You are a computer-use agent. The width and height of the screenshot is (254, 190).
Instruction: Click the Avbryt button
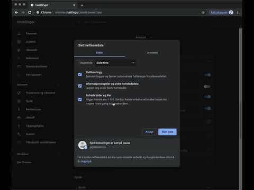149,132
